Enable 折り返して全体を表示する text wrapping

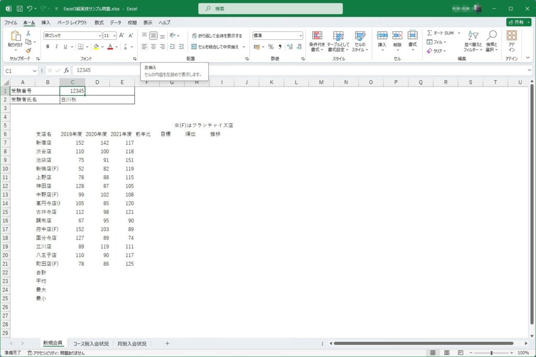coord(216,36)
